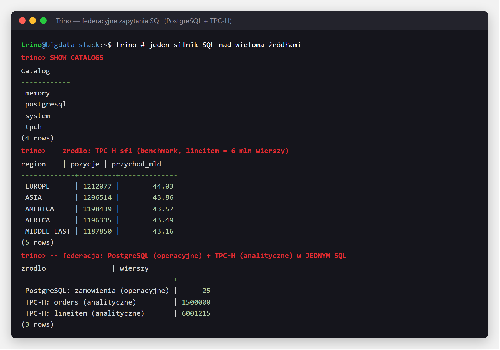
Task: Select 'TPC-H: lineitem (analityczne)' row label
Action: 85,313
